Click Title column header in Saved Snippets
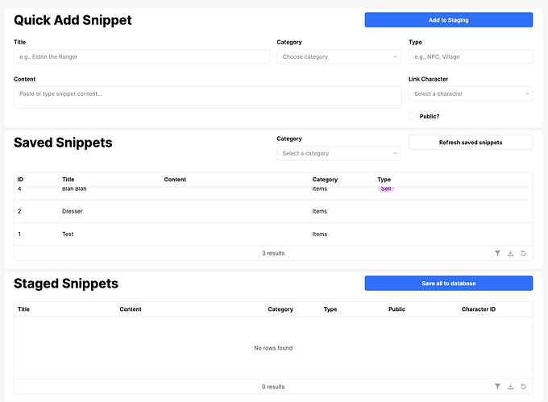 tap(68, 180)
